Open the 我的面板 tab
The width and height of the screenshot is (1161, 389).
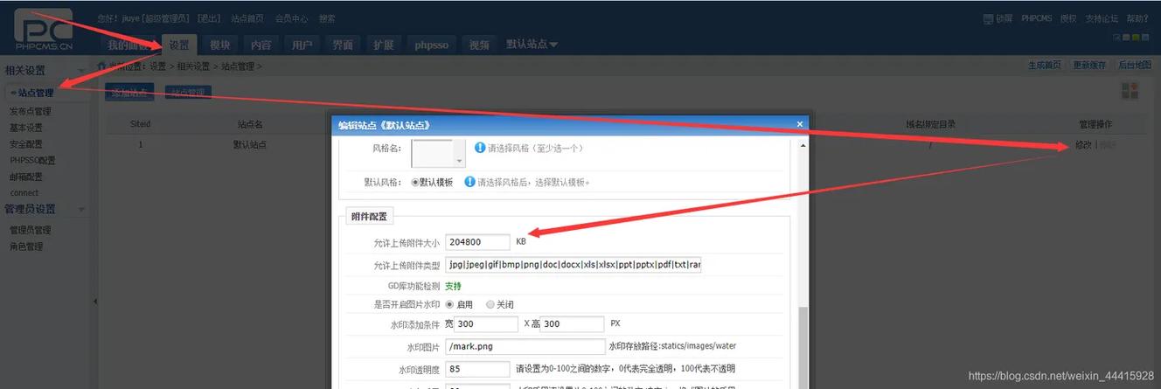(x=129, y=45)
